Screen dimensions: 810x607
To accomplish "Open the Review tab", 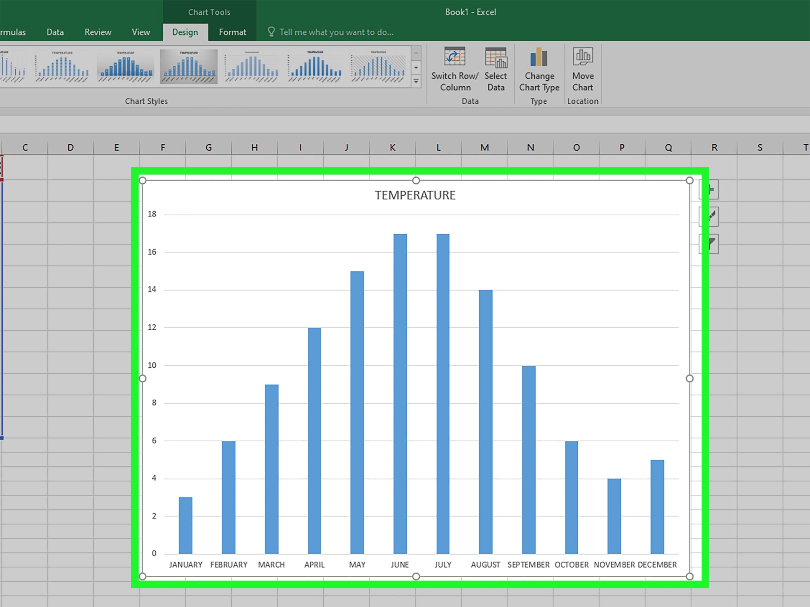I will (x=97, y=32).
